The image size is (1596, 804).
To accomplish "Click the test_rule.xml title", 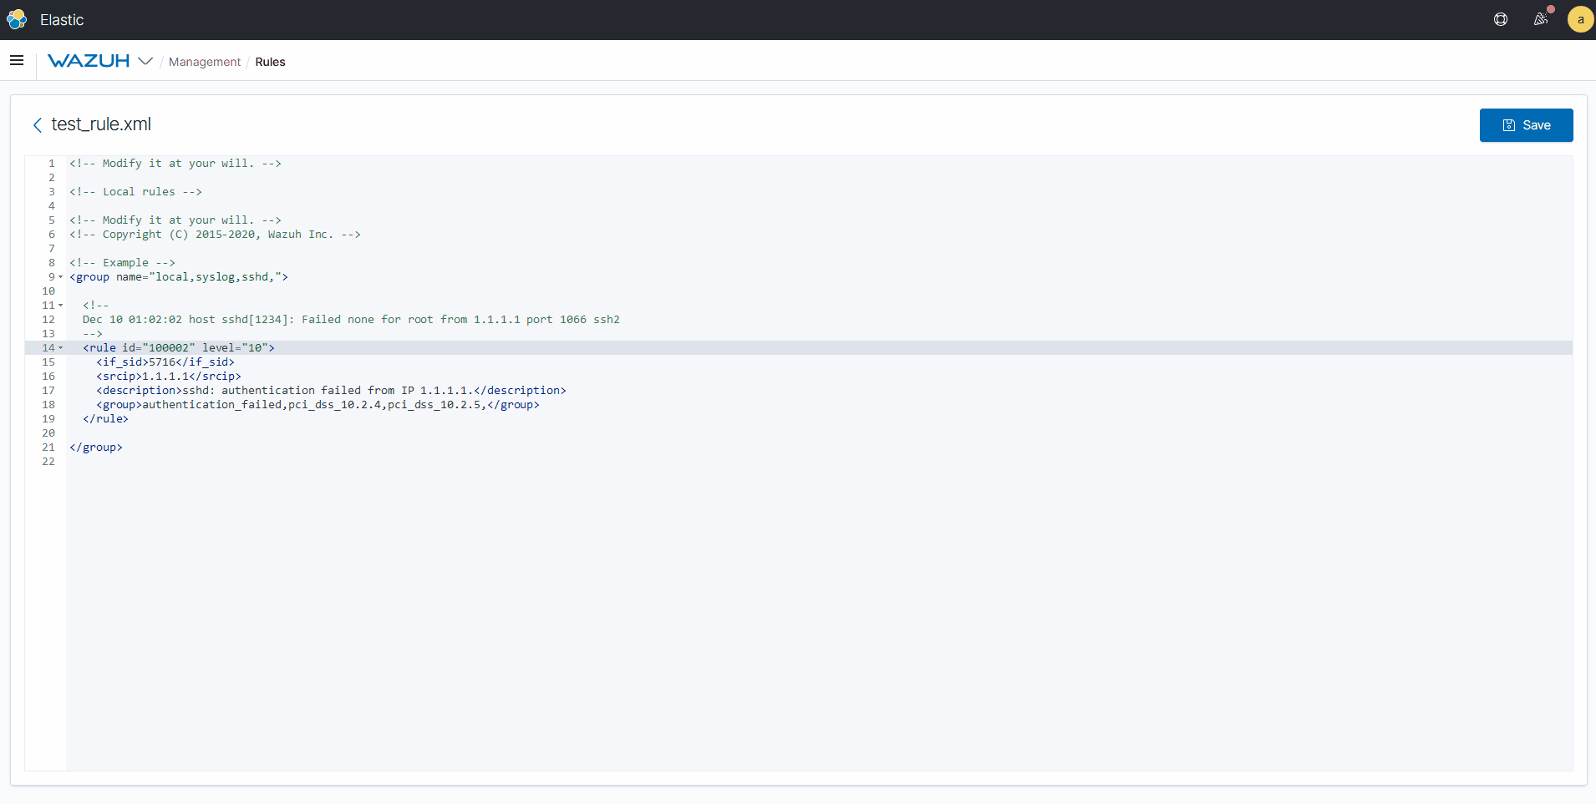I will 101,124.
